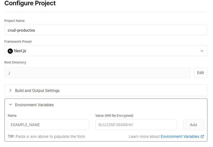This screenshot has width=213, height=147.
Task: Expand Build and Output Settings chevron
Action: [x=10, y=90]
